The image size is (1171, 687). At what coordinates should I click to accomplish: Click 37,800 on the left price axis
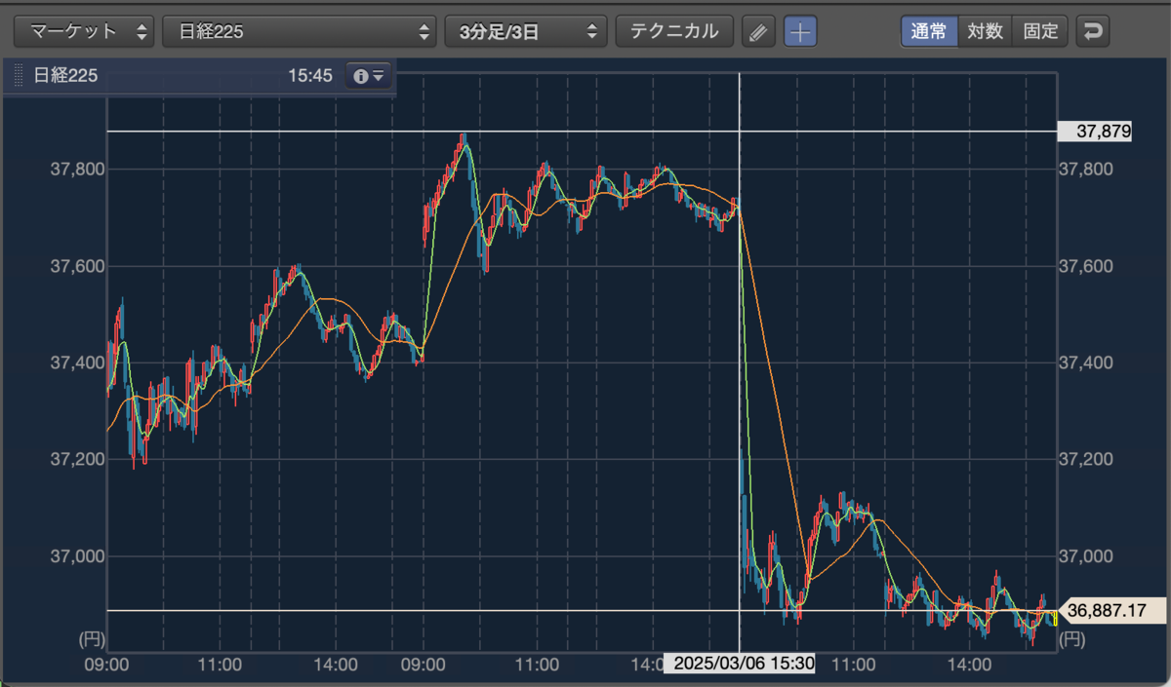[77, 169]
